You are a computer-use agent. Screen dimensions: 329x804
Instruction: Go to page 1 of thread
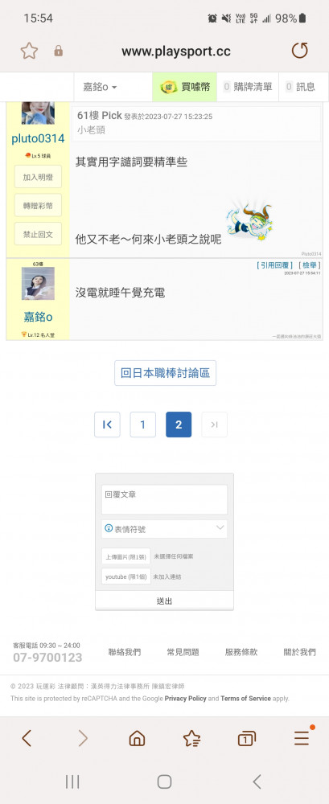pos(142,425)
